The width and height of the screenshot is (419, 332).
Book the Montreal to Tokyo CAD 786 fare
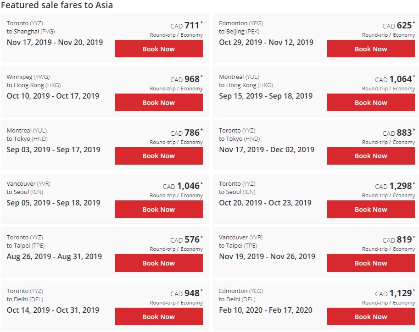pyautogui.click(x=159, y=156)
